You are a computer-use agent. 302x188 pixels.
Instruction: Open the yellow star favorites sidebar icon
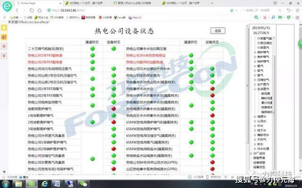4,28
